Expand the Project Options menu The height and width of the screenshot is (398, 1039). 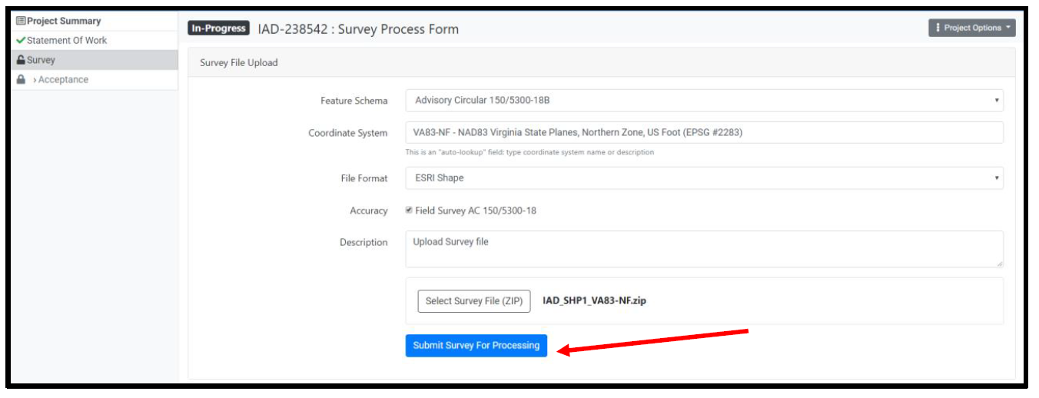[x=972, y=28]
